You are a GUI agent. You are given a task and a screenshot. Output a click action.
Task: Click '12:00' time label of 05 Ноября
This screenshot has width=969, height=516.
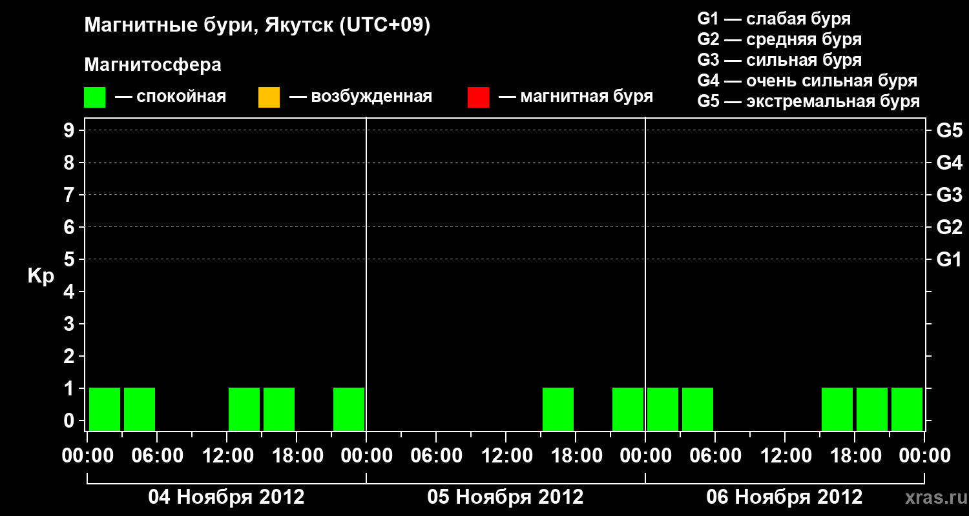[506, 456]
